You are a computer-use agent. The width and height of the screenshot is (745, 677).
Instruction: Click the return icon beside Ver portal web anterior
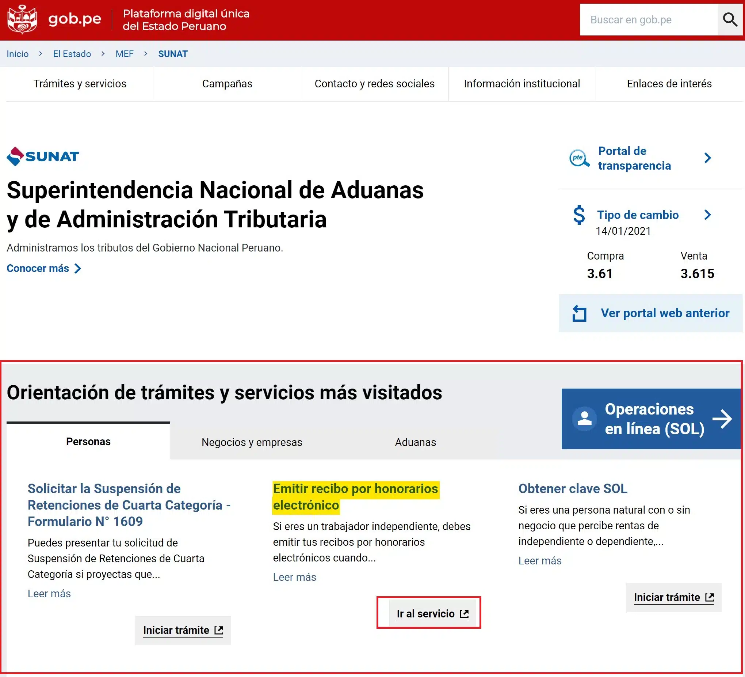point(580,313)
